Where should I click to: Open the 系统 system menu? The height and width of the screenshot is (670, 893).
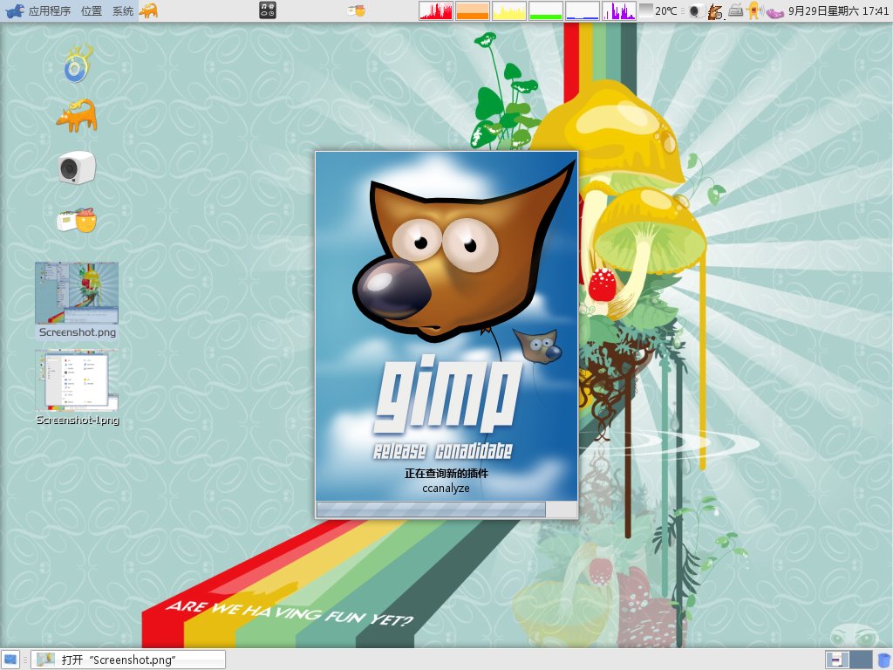pyautogui.click(x=122, y=10)
